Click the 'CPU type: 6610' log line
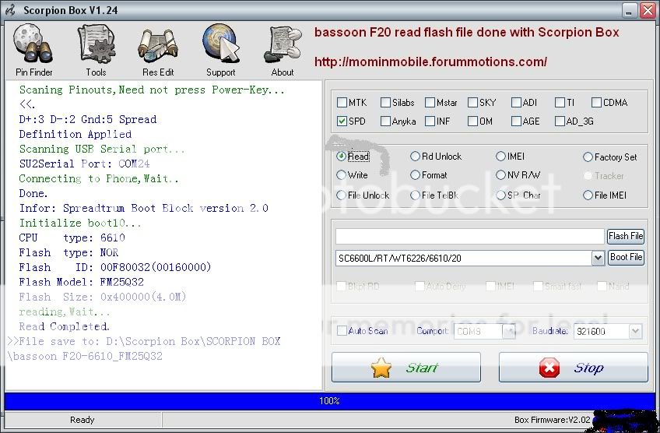Image resolution: width=660 pixels, height=433 pixels. (x=72, y=238)
